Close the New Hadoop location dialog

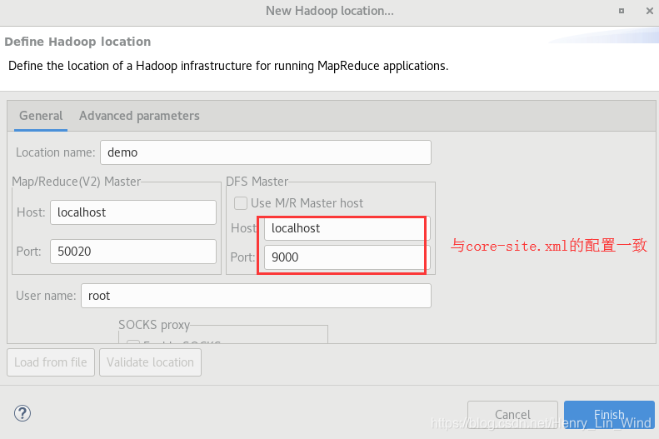point(649,11)
